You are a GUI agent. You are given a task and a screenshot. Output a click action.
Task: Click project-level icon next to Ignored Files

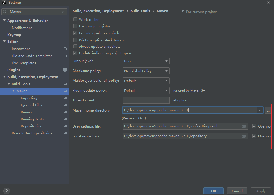coord(65,105)
